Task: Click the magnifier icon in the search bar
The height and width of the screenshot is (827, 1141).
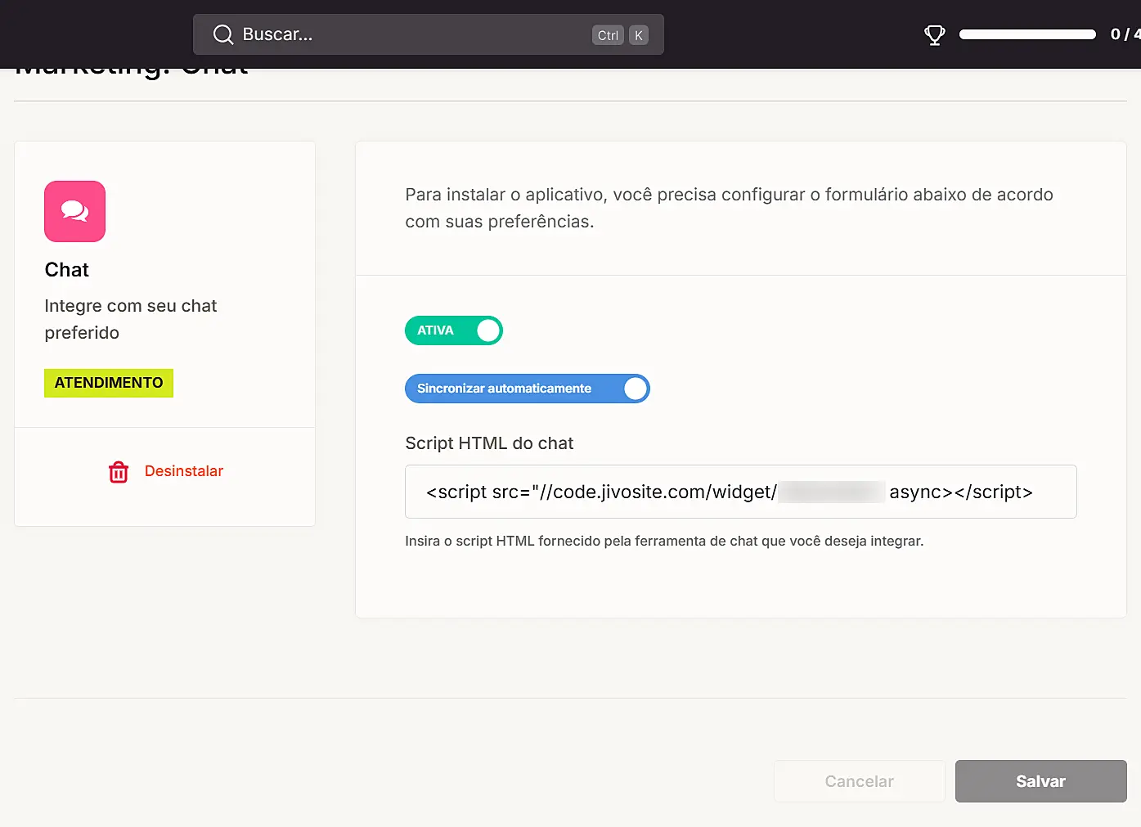Action: [x=222, y=34]
